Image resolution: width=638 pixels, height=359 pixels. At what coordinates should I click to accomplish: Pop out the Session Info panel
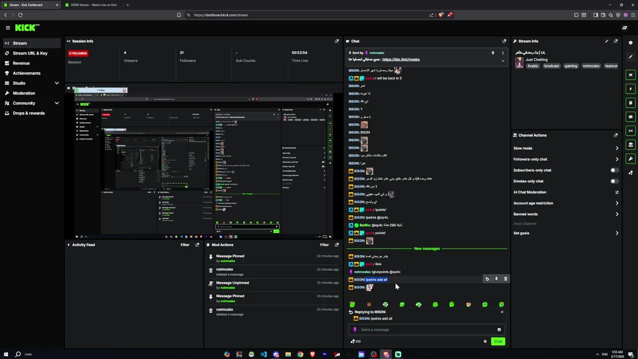336,41
